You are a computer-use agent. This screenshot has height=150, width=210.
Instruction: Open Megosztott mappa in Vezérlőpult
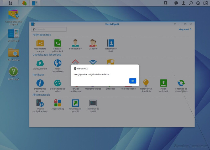point(40,43)
